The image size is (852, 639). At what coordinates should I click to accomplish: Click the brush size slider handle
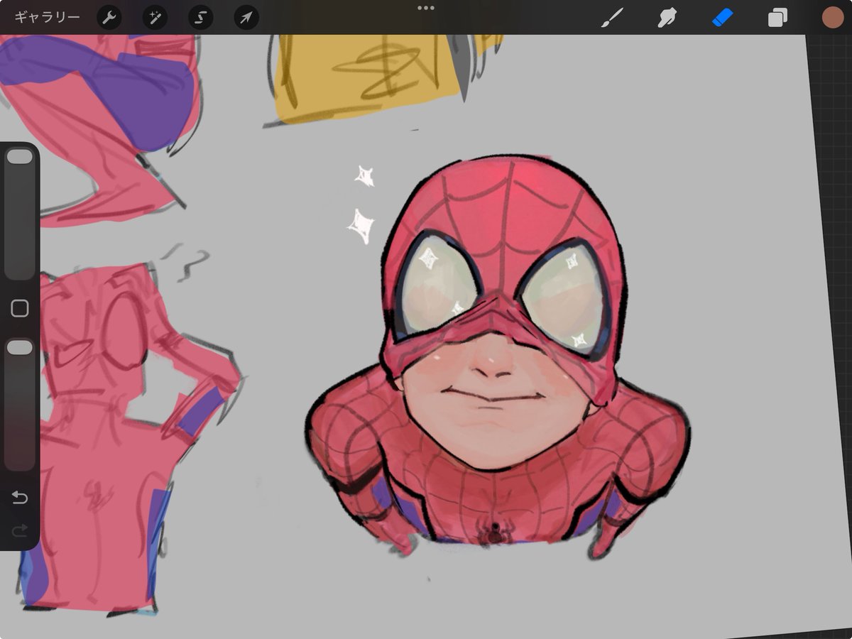click(19, 157)
